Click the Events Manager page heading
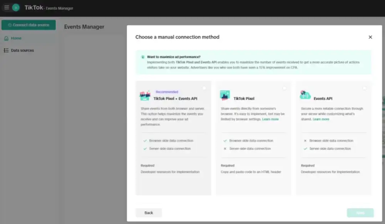This screenshot has width=385, height=224. point(84,27)
